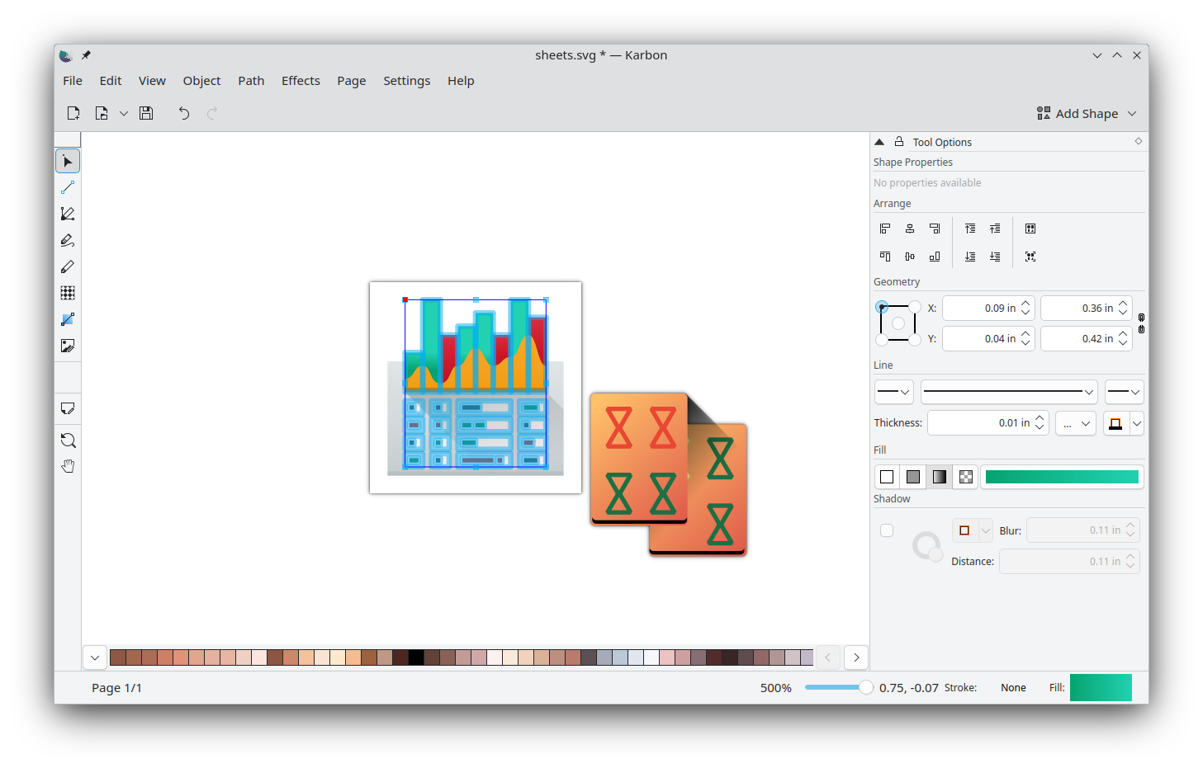Activate the Zoom magnifier tool

[68, 441]
